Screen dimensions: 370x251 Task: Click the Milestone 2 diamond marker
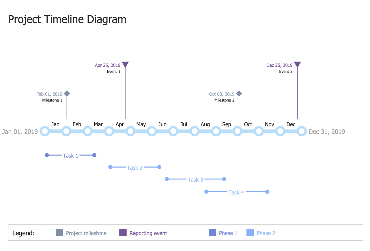point(239,93)
